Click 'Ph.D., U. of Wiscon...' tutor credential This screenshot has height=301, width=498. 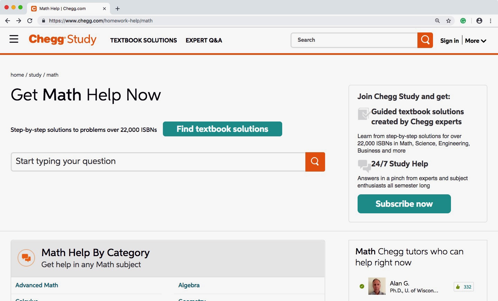414,291
